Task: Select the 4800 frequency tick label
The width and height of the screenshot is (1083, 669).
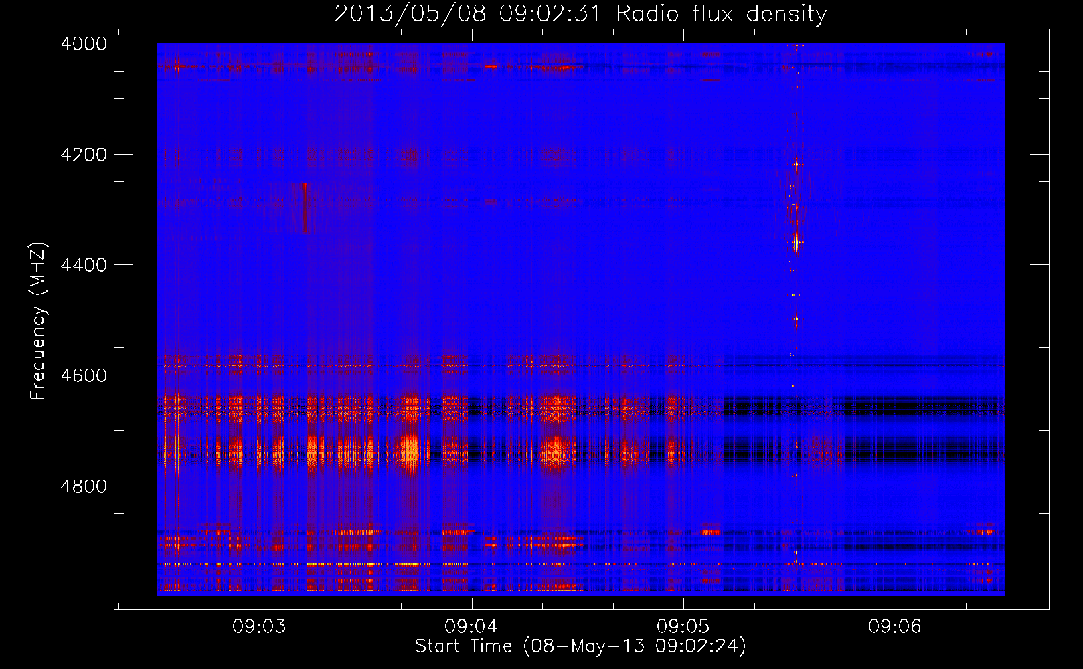Action: [x=84, y=486]
